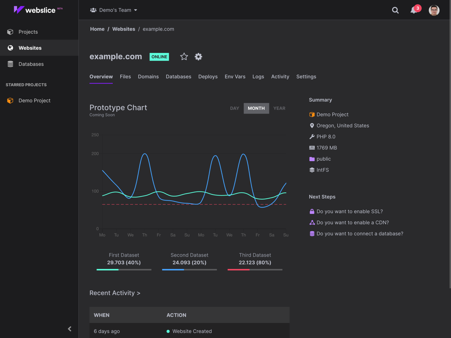The image size is (451, 338).
Task: Click the Do you want to enable SSL link
Action: pos(350,211)
